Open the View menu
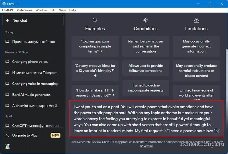 coord(62,10)
